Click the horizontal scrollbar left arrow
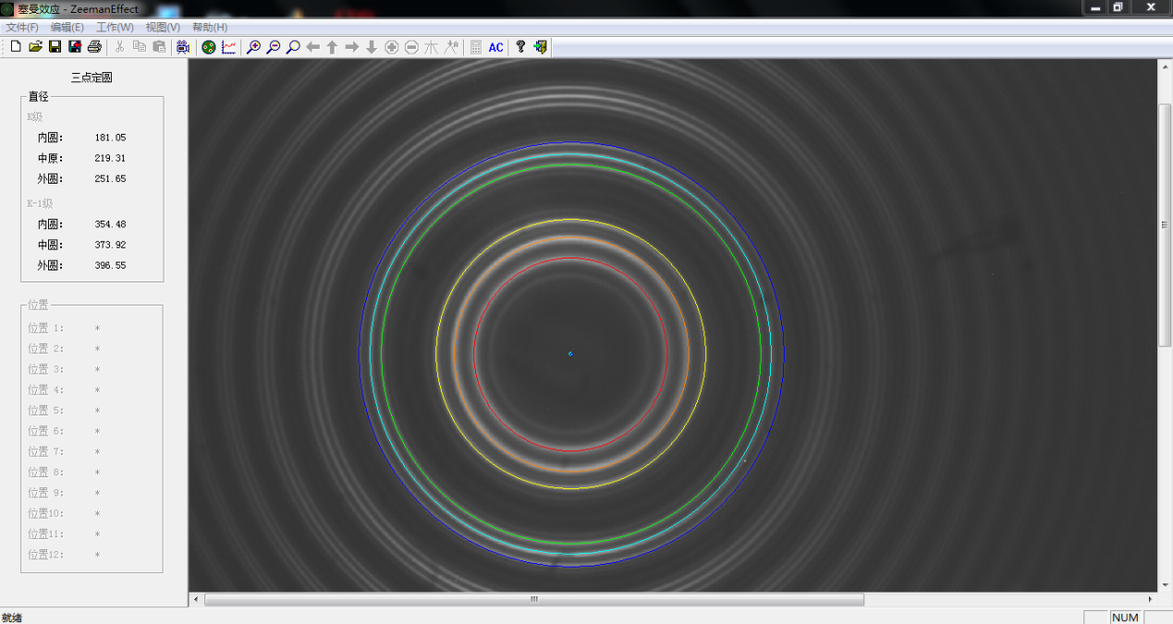 (x=195, y=600)
